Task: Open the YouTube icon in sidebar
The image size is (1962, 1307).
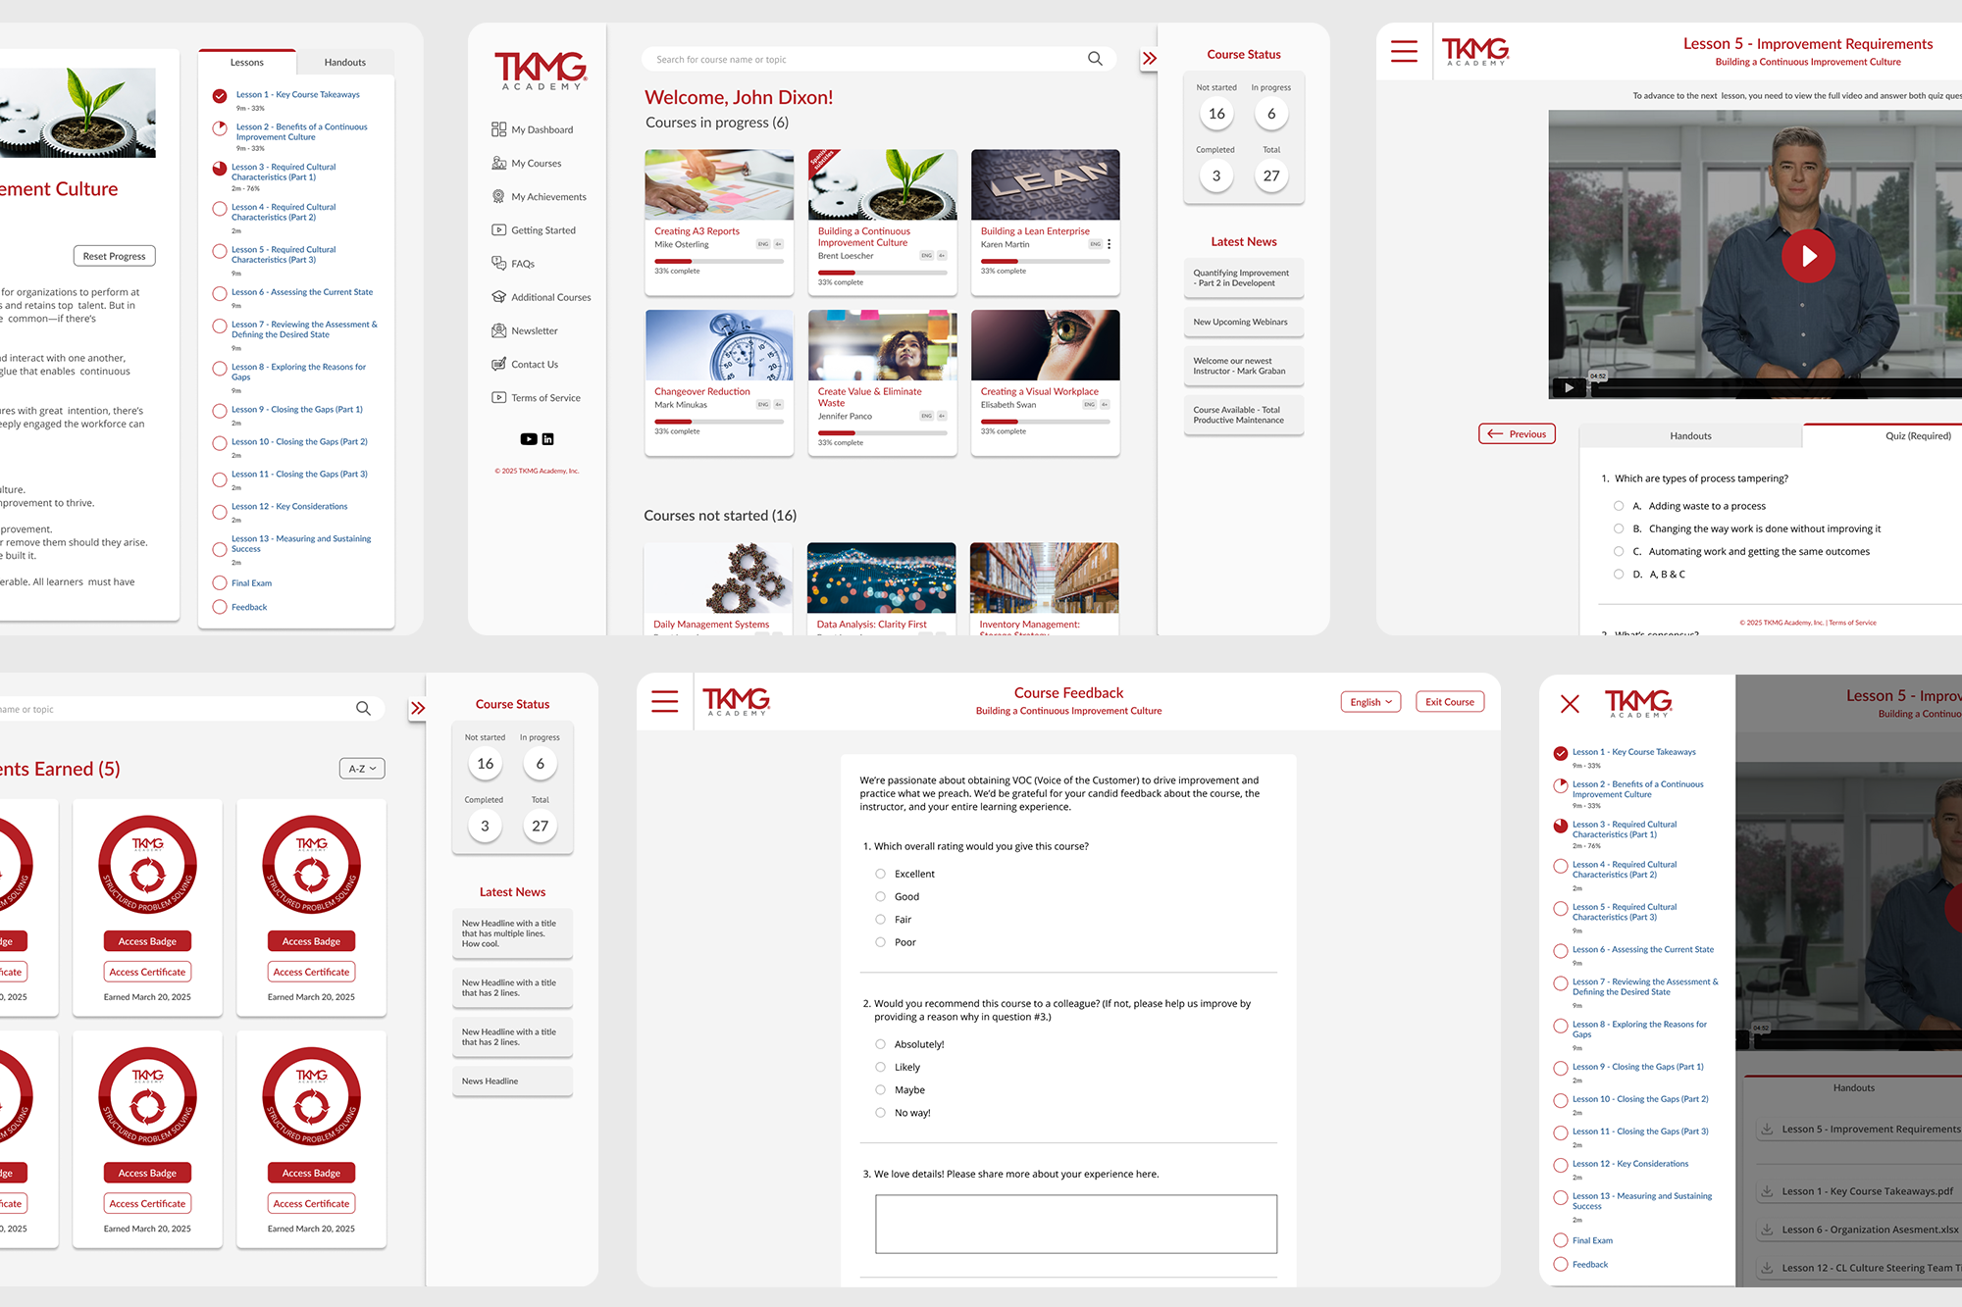Action: click(x=529, y=439)
